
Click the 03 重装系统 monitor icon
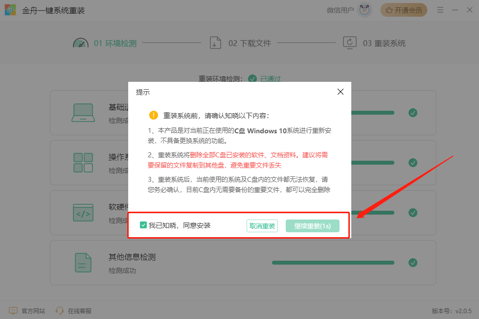350,43
